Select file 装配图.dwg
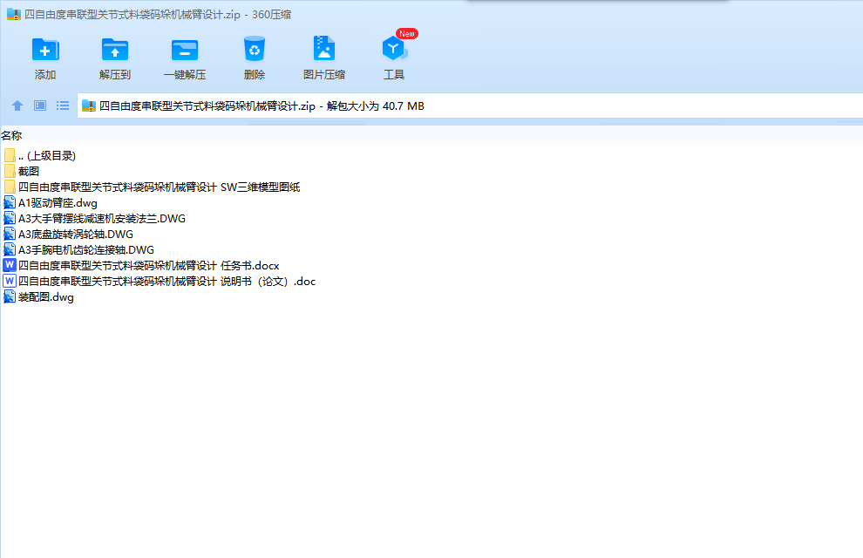 click(x=38, y=297)
